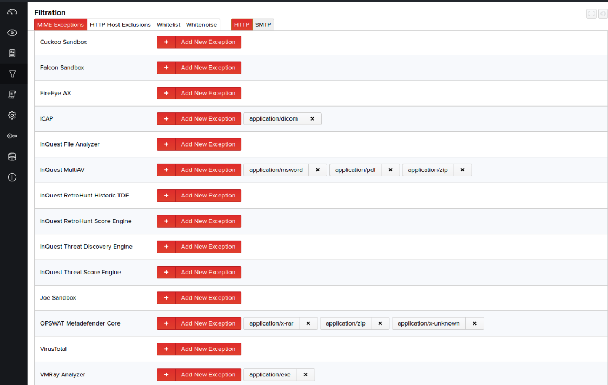The image size is (608, 385).
Task: Add New Exception for InQuest Threat Score Engine
Action: tap(199, 272)
